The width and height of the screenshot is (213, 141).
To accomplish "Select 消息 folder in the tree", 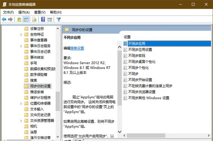I will (x=34, y=132).
